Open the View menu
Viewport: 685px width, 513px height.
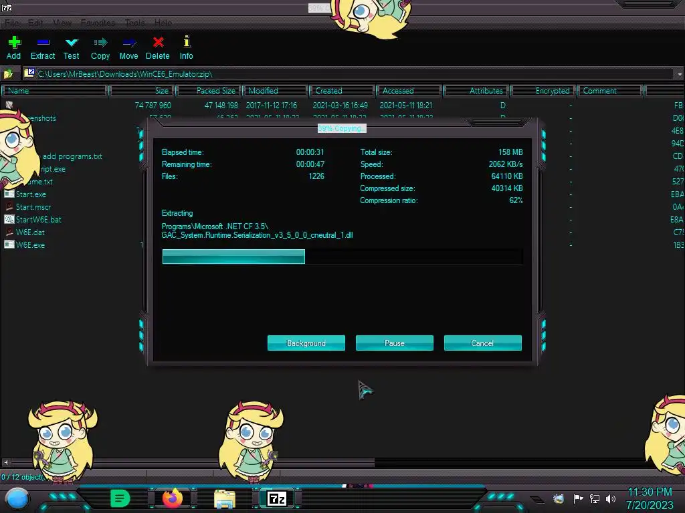[x=62, y=23]
